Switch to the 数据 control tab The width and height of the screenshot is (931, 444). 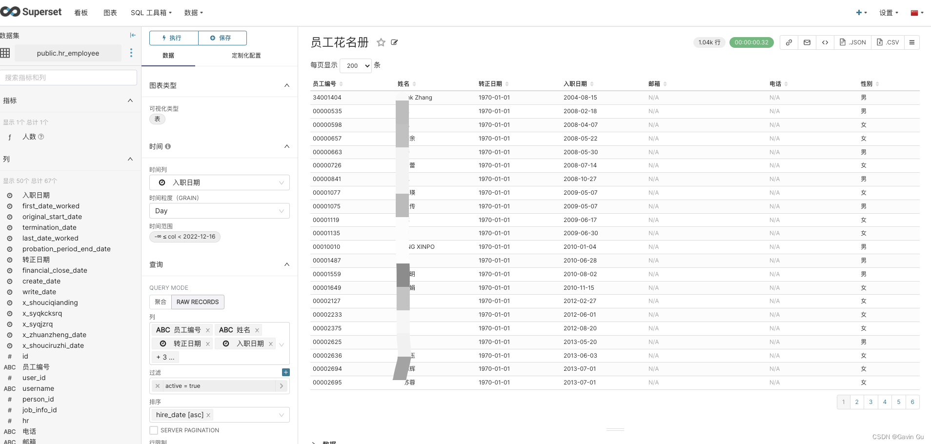tap(168, 56)
